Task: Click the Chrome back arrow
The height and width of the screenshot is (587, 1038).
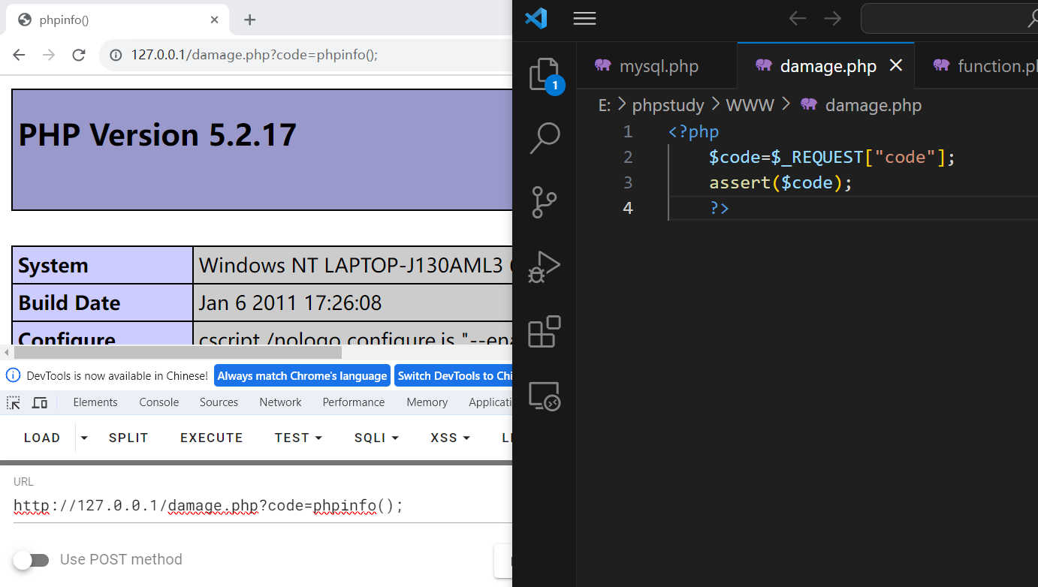Action: click(x=20, y=55)
